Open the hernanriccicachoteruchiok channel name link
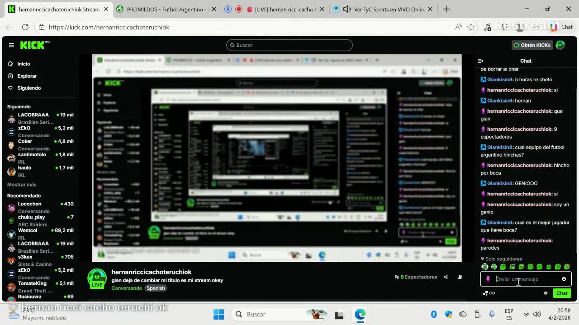Viewport: 579px width, 325px height. [152, 272]
